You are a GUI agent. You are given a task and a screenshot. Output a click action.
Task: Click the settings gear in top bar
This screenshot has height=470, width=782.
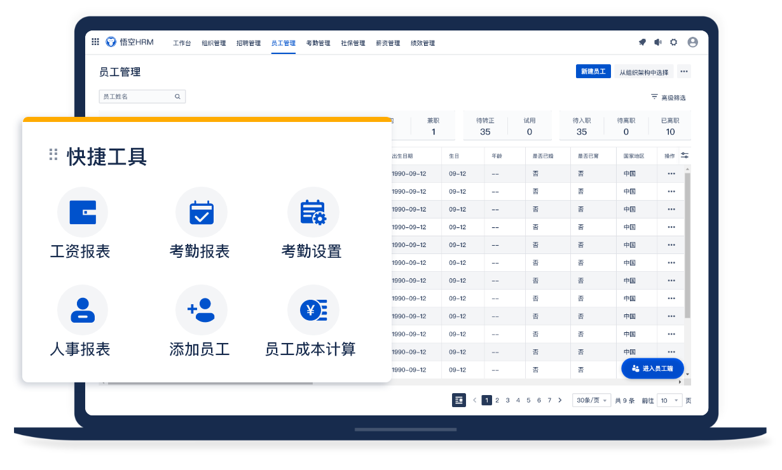click(673, 43)
